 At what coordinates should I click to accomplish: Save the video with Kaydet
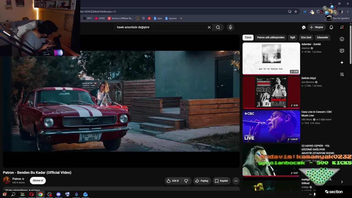[221, 181]
